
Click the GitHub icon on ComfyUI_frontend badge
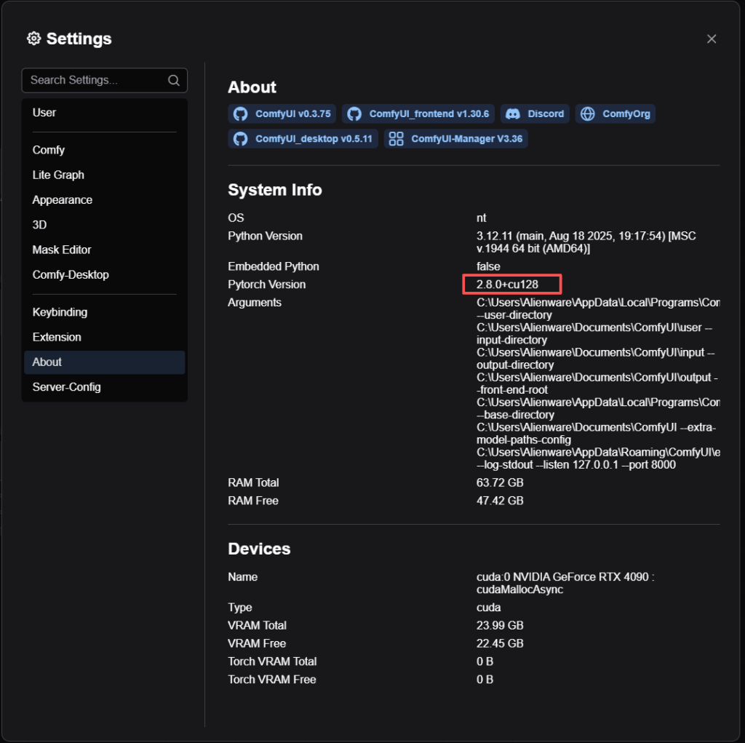(x=354, y=114)
